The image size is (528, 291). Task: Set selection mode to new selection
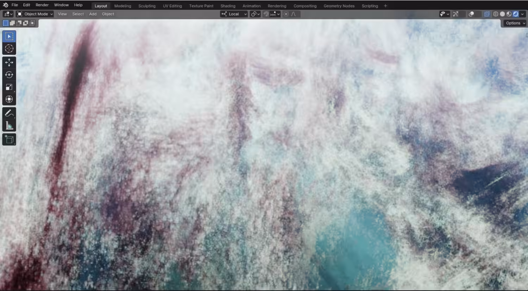click(6, 23)
